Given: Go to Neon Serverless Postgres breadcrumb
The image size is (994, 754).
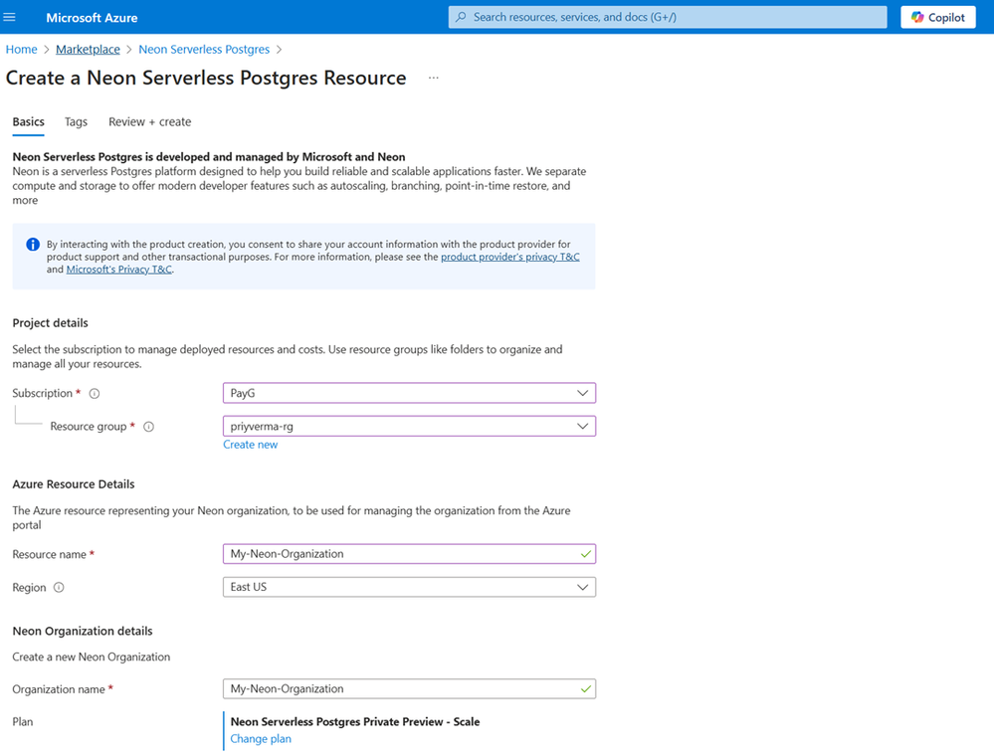Looking at the screenshot, I should tap(204, 50).
